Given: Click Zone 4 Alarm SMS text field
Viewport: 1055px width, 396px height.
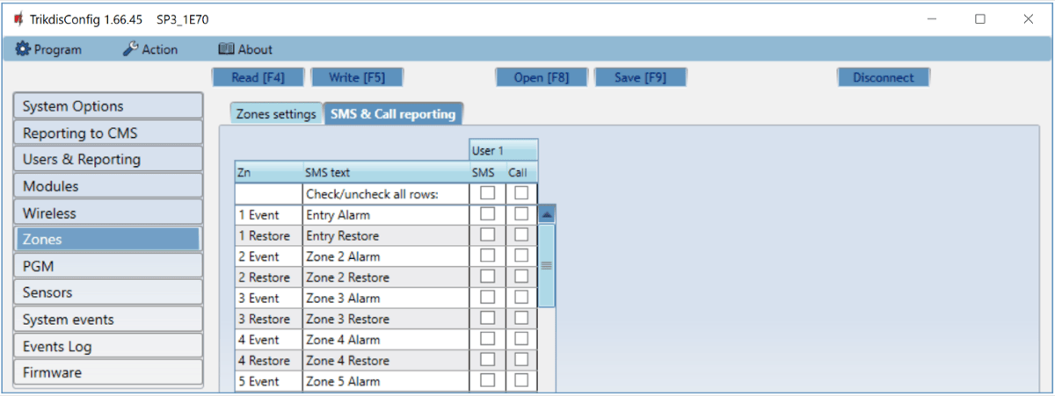Looking at the screenshot, I should click(385, 340).
